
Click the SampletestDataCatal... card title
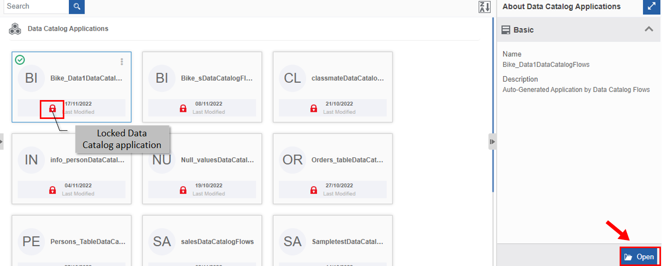coord(348,241)
